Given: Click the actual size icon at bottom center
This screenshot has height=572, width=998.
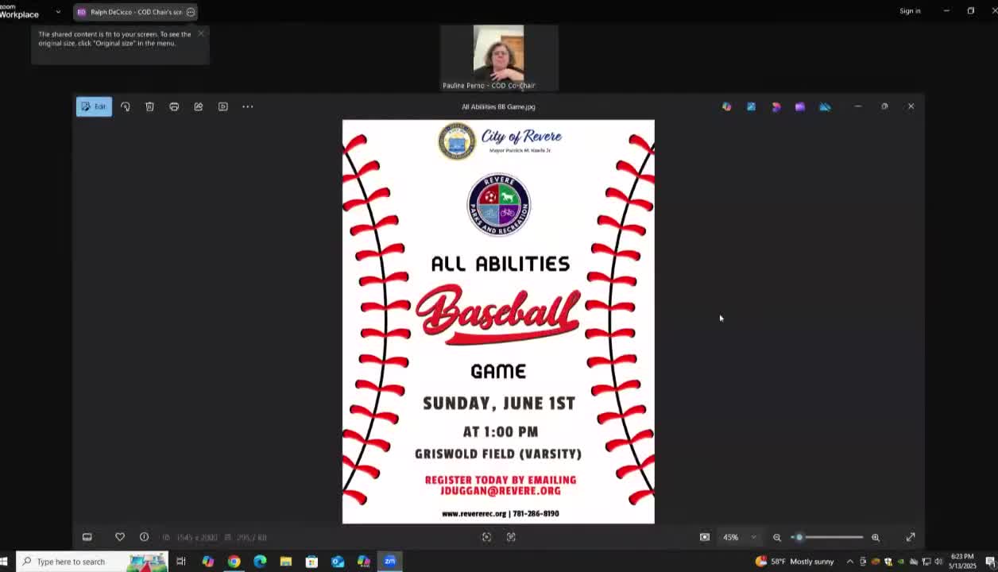Looking at the screenshot, I should point(511,537).
